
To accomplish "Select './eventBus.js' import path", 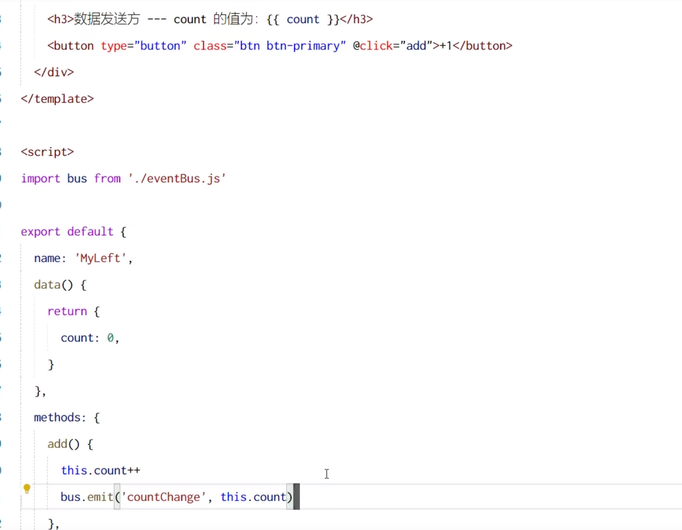I will tap(177, 178).
